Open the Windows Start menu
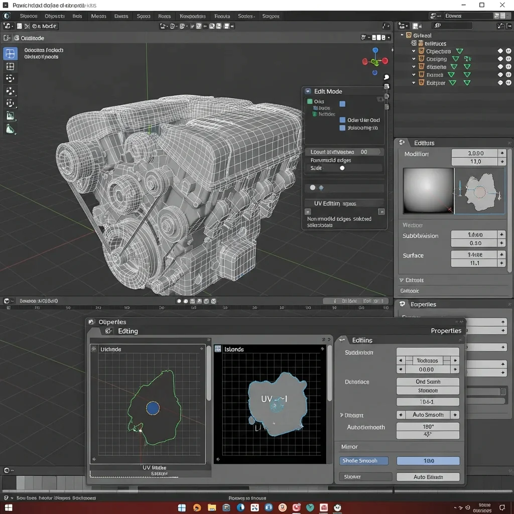The width and height of the screenshot is (514, 514). [x=182, y=507]
